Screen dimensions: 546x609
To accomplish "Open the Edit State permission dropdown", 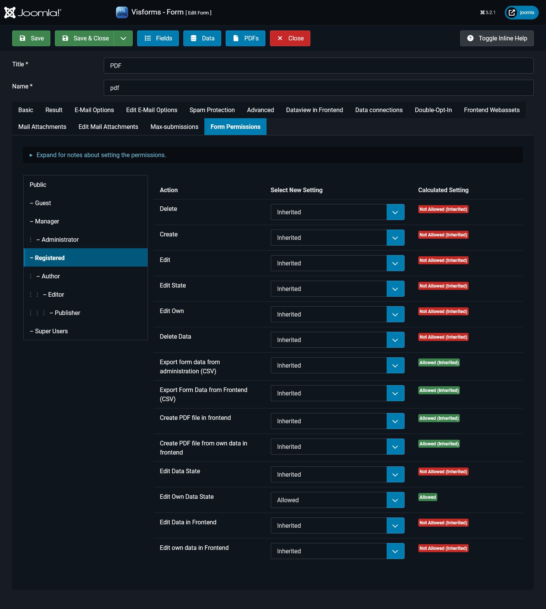I will pyautogui.click(x=337, y=289).
